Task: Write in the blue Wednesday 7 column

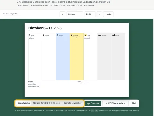Action: (63, 56)
